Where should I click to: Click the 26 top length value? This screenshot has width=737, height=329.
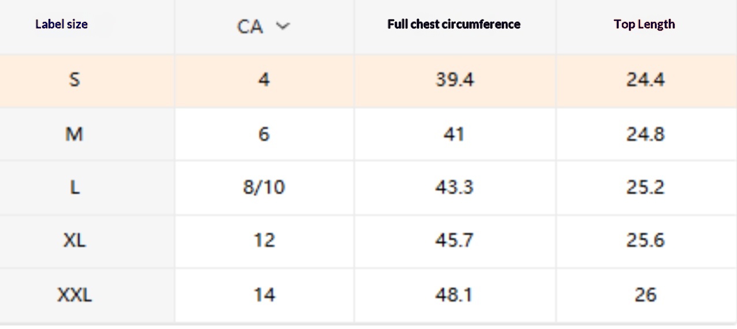click(x=645, y=296)
